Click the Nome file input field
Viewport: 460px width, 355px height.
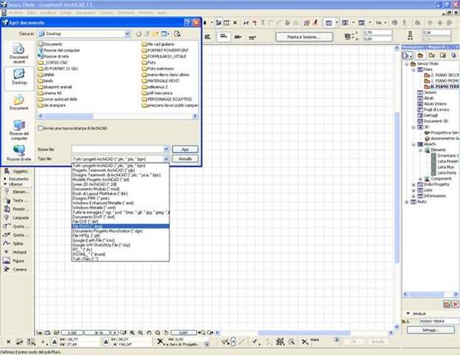[x=118, y=149]
